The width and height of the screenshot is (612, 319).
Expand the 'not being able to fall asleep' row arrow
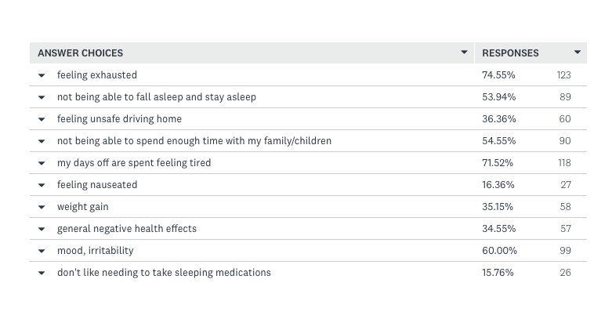42,97
